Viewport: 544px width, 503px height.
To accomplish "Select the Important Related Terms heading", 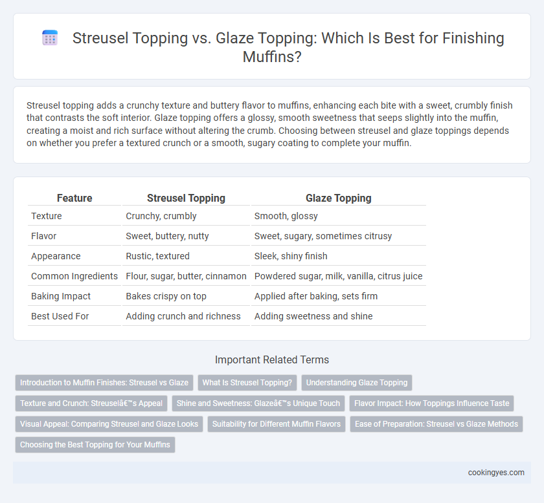I will tap(272, 359).
